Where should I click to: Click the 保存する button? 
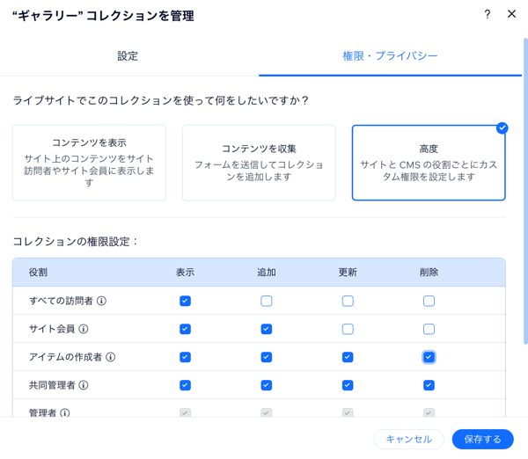pyautogui.click(x=482, y=439)
